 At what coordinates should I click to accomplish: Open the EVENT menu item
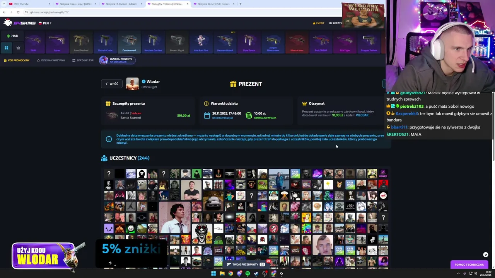click(318, 23)
